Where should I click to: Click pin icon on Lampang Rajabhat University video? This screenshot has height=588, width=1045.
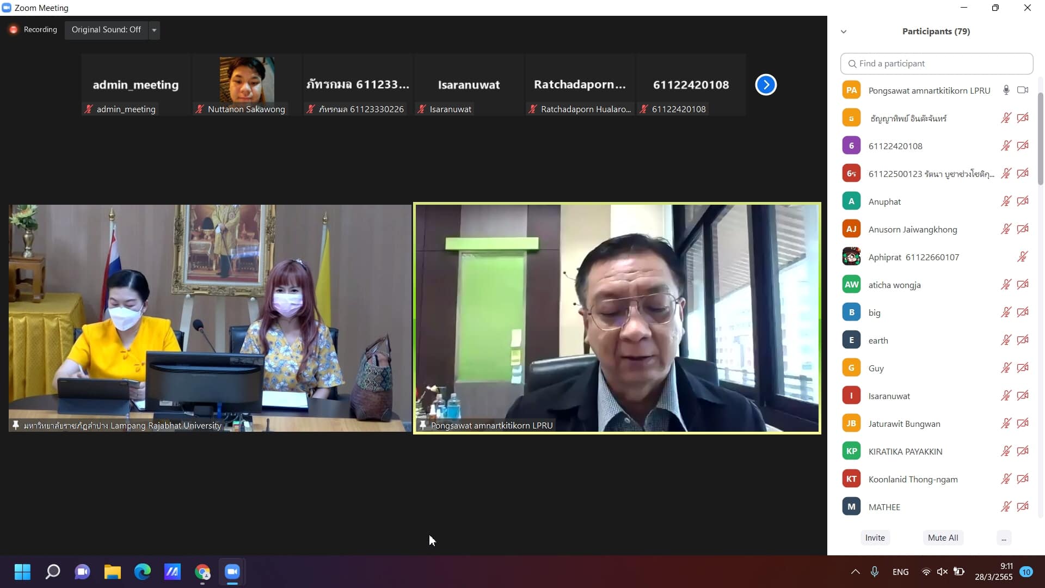[x=16, y=425]
